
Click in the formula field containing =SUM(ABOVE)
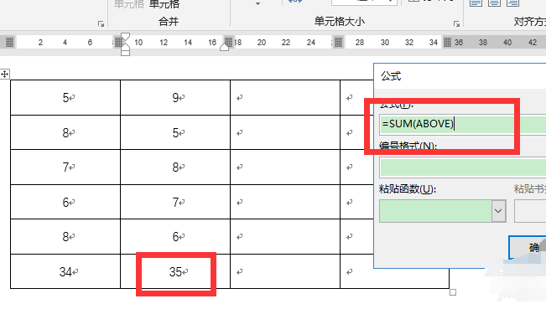click(x=462, y=125)
